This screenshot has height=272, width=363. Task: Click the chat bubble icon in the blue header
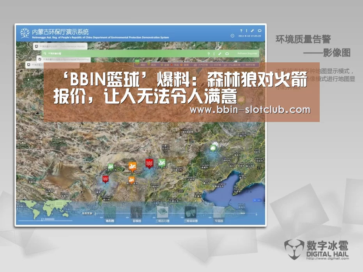coord(260,30)
